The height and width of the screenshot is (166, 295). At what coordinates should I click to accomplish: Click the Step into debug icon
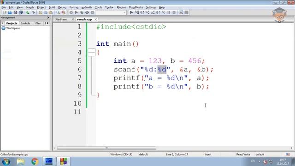point(147,12)
